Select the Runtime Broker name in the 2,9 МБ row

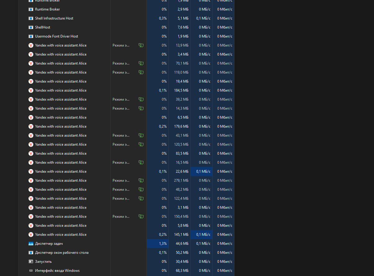(x=47, y=9)
